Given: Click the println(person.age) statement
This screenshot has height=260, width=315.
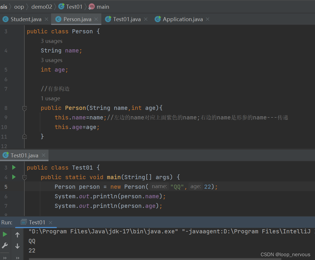Looking at the screenshot, I should coord(109,206).
